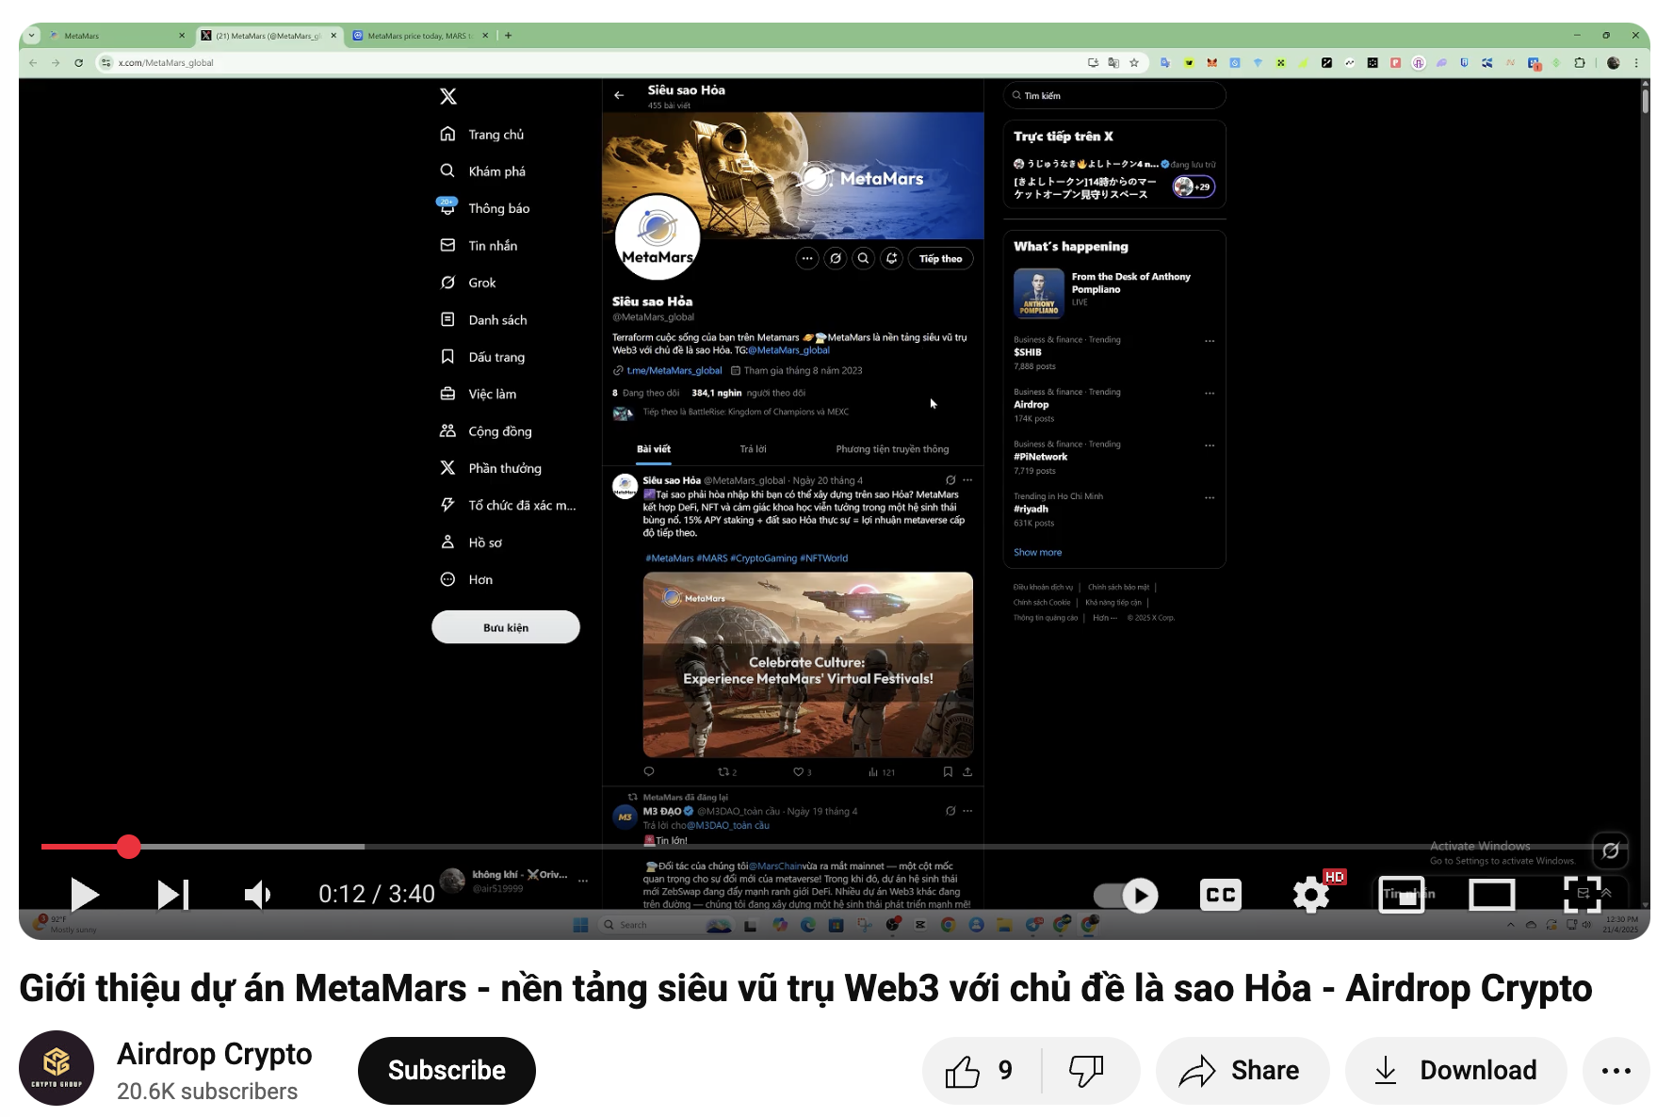Download the video
Screen dimensions: 1673x1117
pyautogui.click(x=1455, y=1071)
